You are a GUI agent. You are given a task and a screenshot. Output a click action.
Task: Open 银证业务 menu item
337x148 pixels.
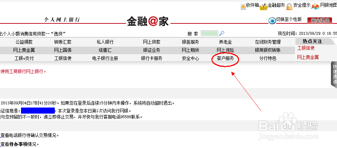click(x=152, y=50)
